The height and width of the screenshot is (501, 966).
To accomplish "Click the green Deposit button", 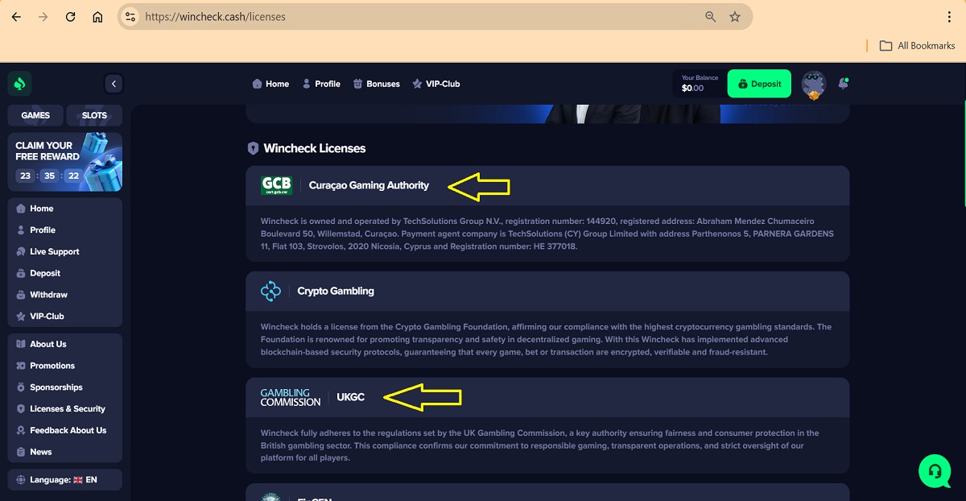I will click(759, 84).
